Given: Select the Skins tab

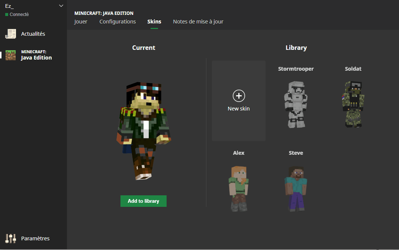Looking at the screenshot, I should pos(154,22).
